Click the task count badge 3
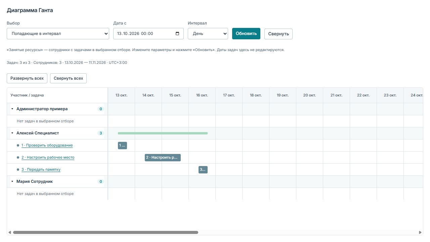This screenshot has height=242, width=430. (100, 133)
